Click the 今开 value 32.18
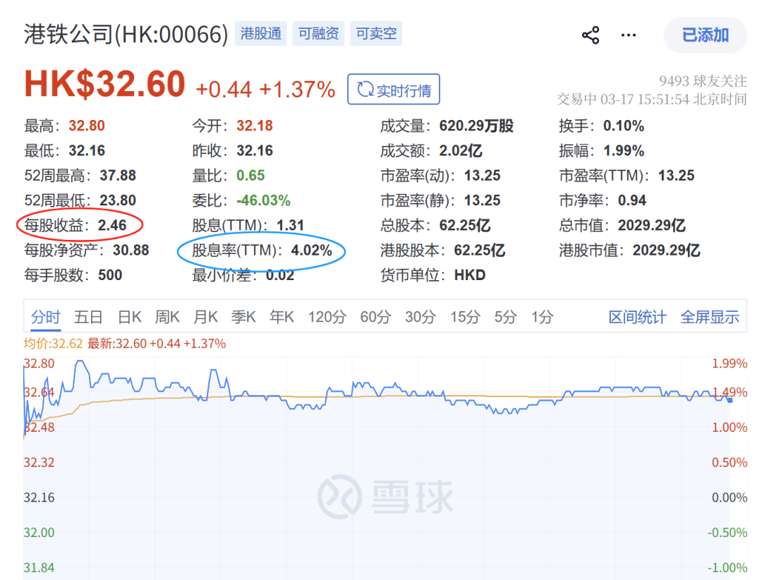762x580 pixels. pyautogui.click(x=255, y=126)
